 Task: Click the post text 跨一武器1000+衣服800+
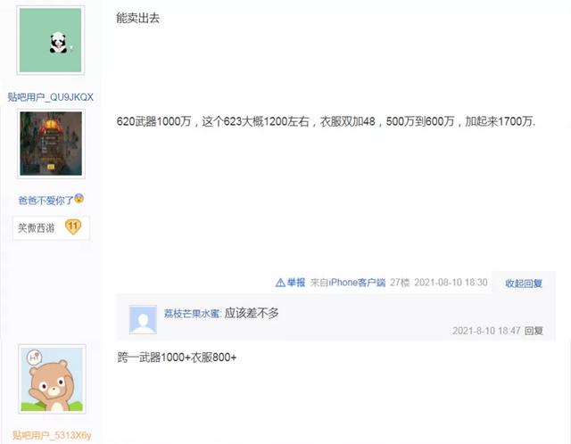pos(177,358)
